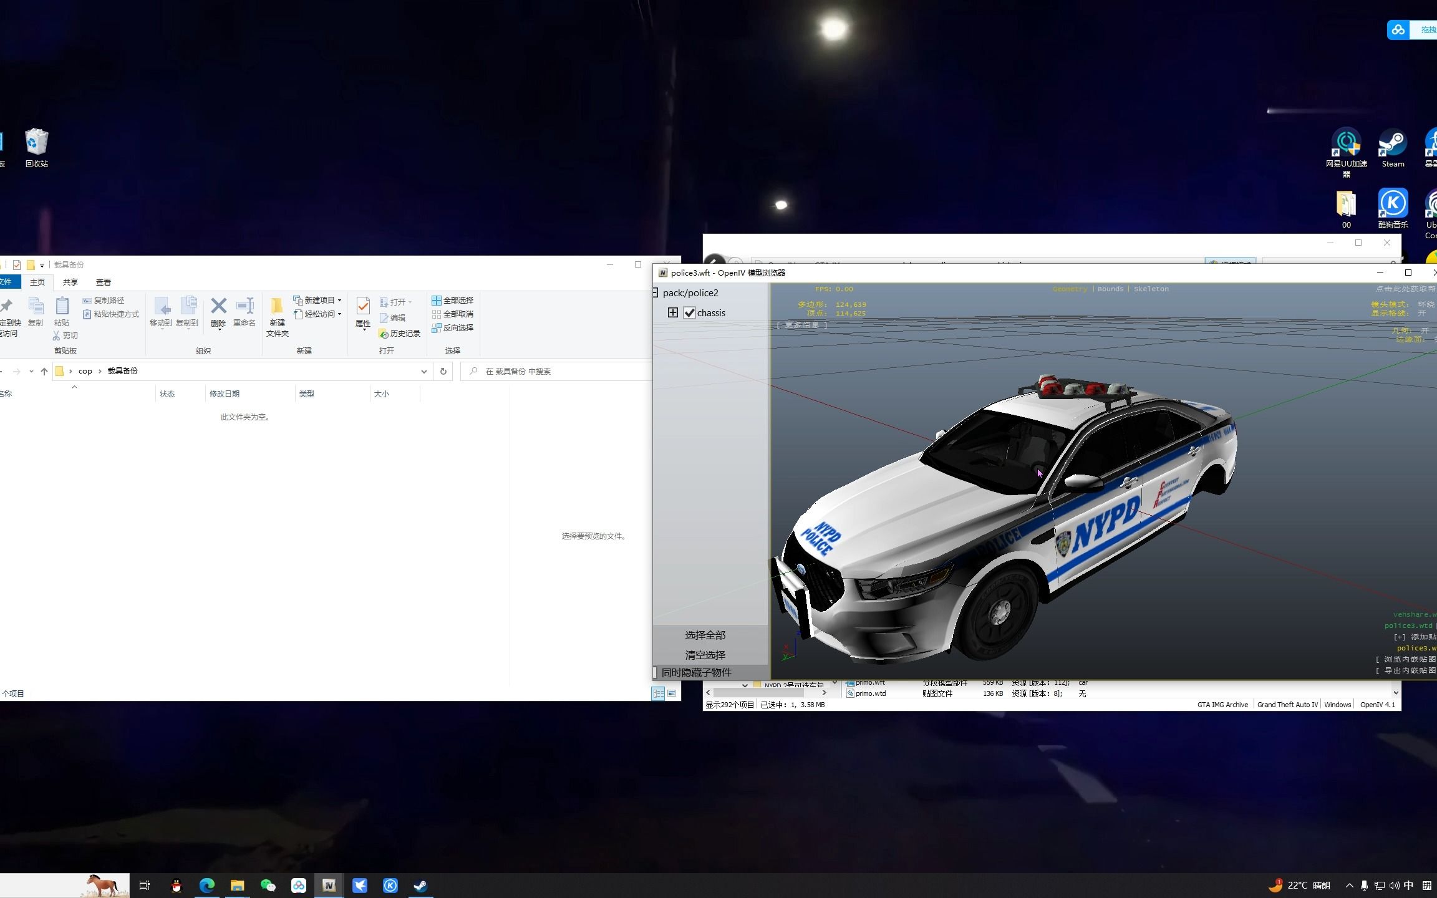Click the cop breadcrumb in address bar
The image size is (1437, 898).
tap(85, 371)
